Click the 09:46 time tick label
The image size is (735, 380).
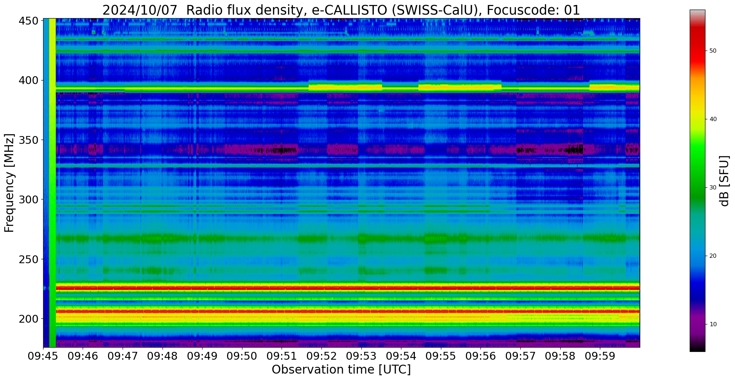(x=83, y=356)
